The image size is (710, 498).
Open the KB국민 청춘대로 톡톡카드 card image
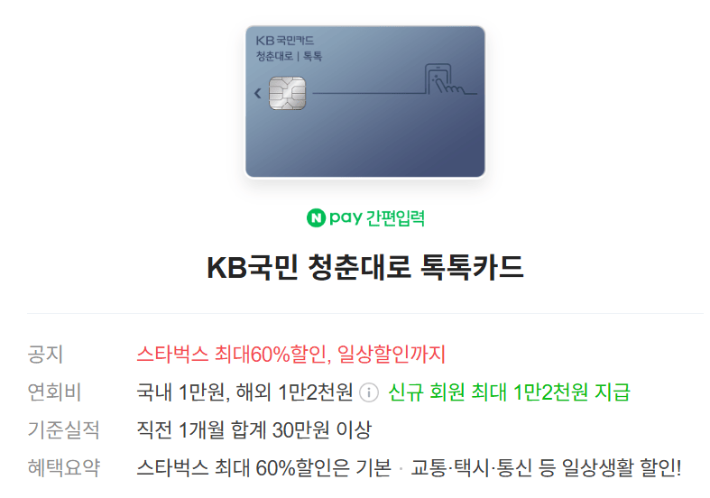click(x=365, y=101)
